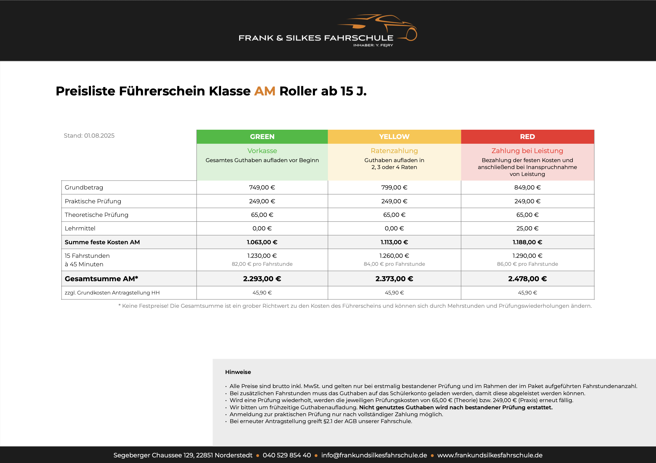Click the Gesamtsumme 2.293,00 € value
This screenshot has width=656, height=463.
(262, 279)
